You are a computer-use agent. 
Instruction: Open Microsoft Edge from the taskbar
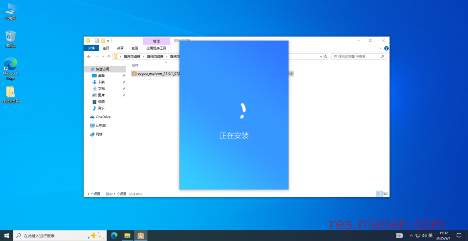114,236
